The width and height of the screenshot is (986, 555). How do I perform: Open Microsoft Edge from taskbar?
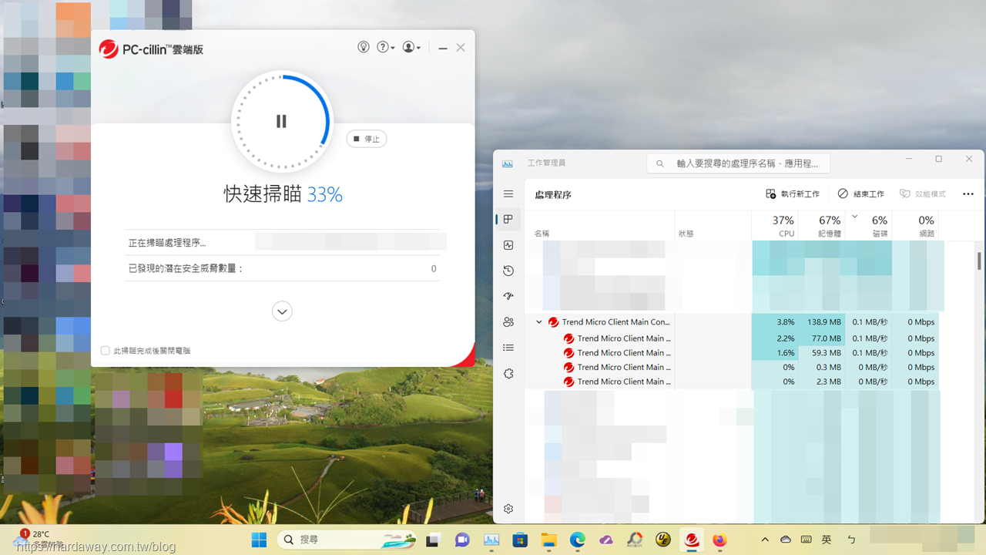[578, 540]
